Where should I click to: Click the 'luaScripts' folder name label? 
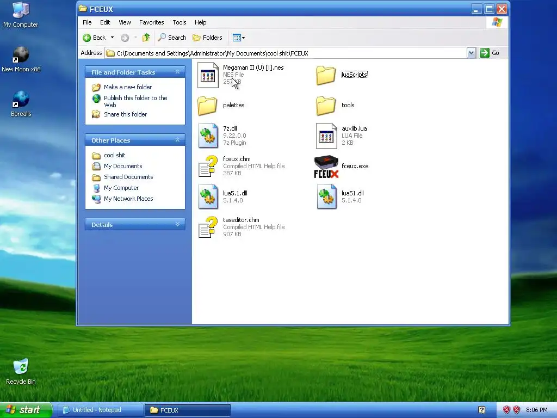tap(354, 75)
